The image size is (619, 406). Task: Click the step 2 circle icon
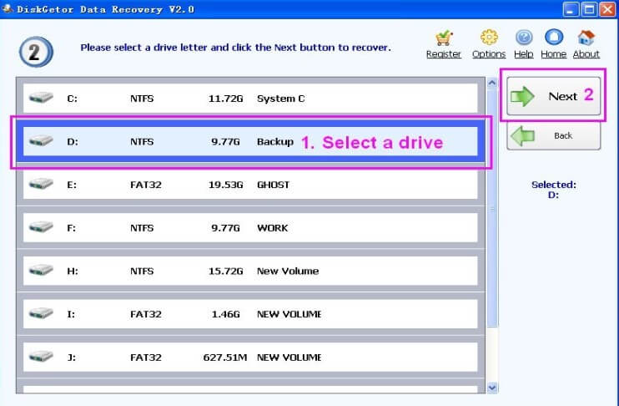point(36,52)
